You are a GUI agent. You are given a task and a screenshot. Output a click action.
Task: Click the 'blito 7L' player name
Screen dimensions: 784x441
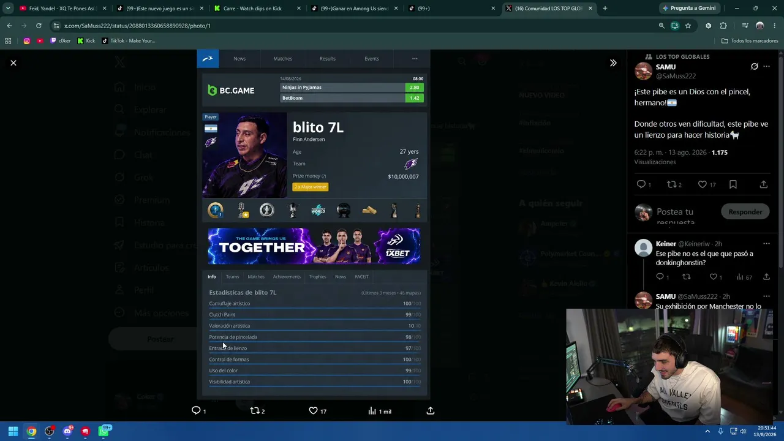click(x=318, y=127)
